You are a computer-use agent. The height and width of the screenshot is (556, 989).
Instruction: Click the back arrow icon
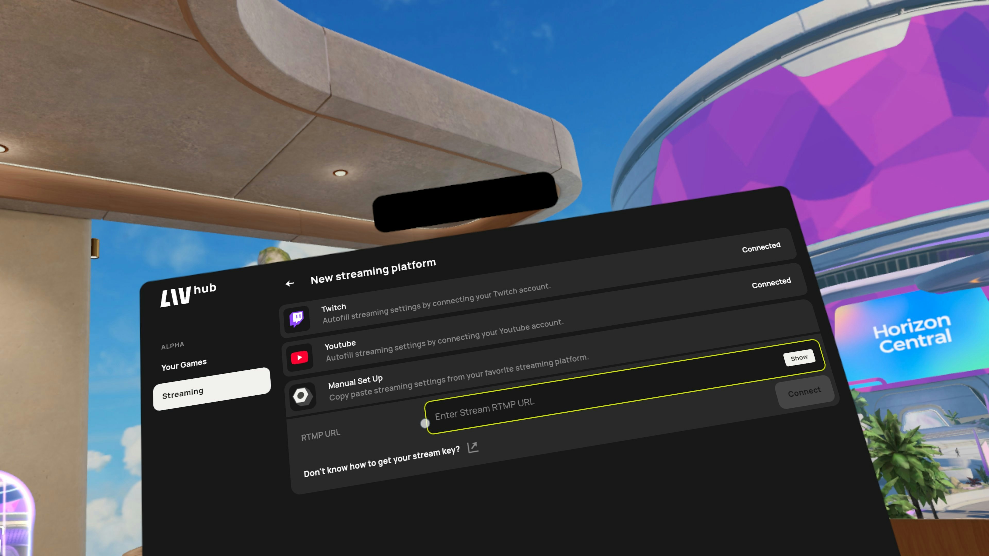click(x=289, y=284)
